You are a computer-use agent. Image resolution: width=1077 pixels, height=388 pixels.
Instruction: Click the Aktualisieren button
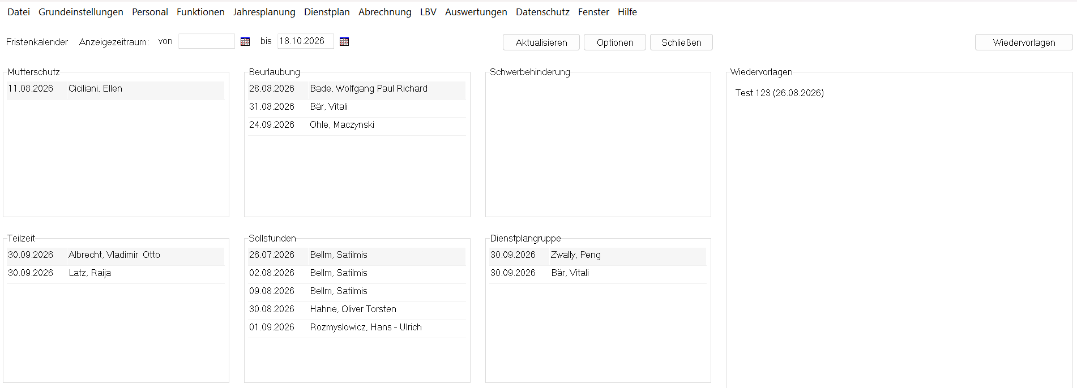point(541,42)
